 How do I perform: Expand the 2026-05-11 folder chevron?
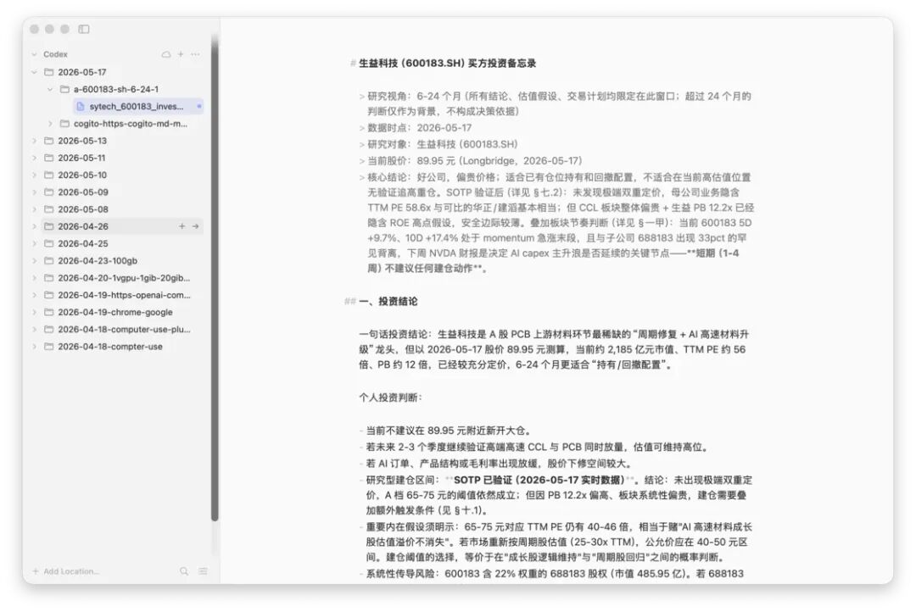click(35, 158)
